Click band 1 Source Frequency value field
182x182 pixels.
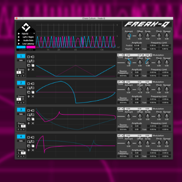click(123, 76)
